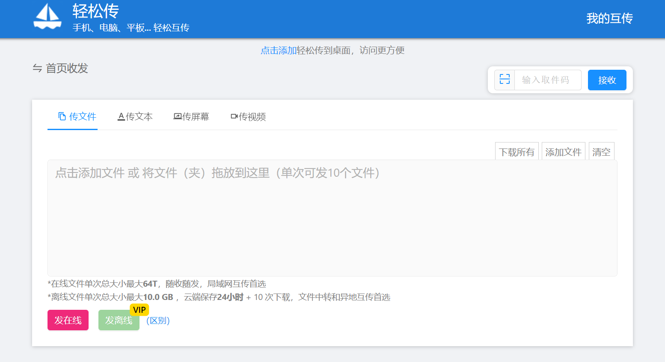Click the sailboat logo icon
Screen dimensions: 665x362
47,17
